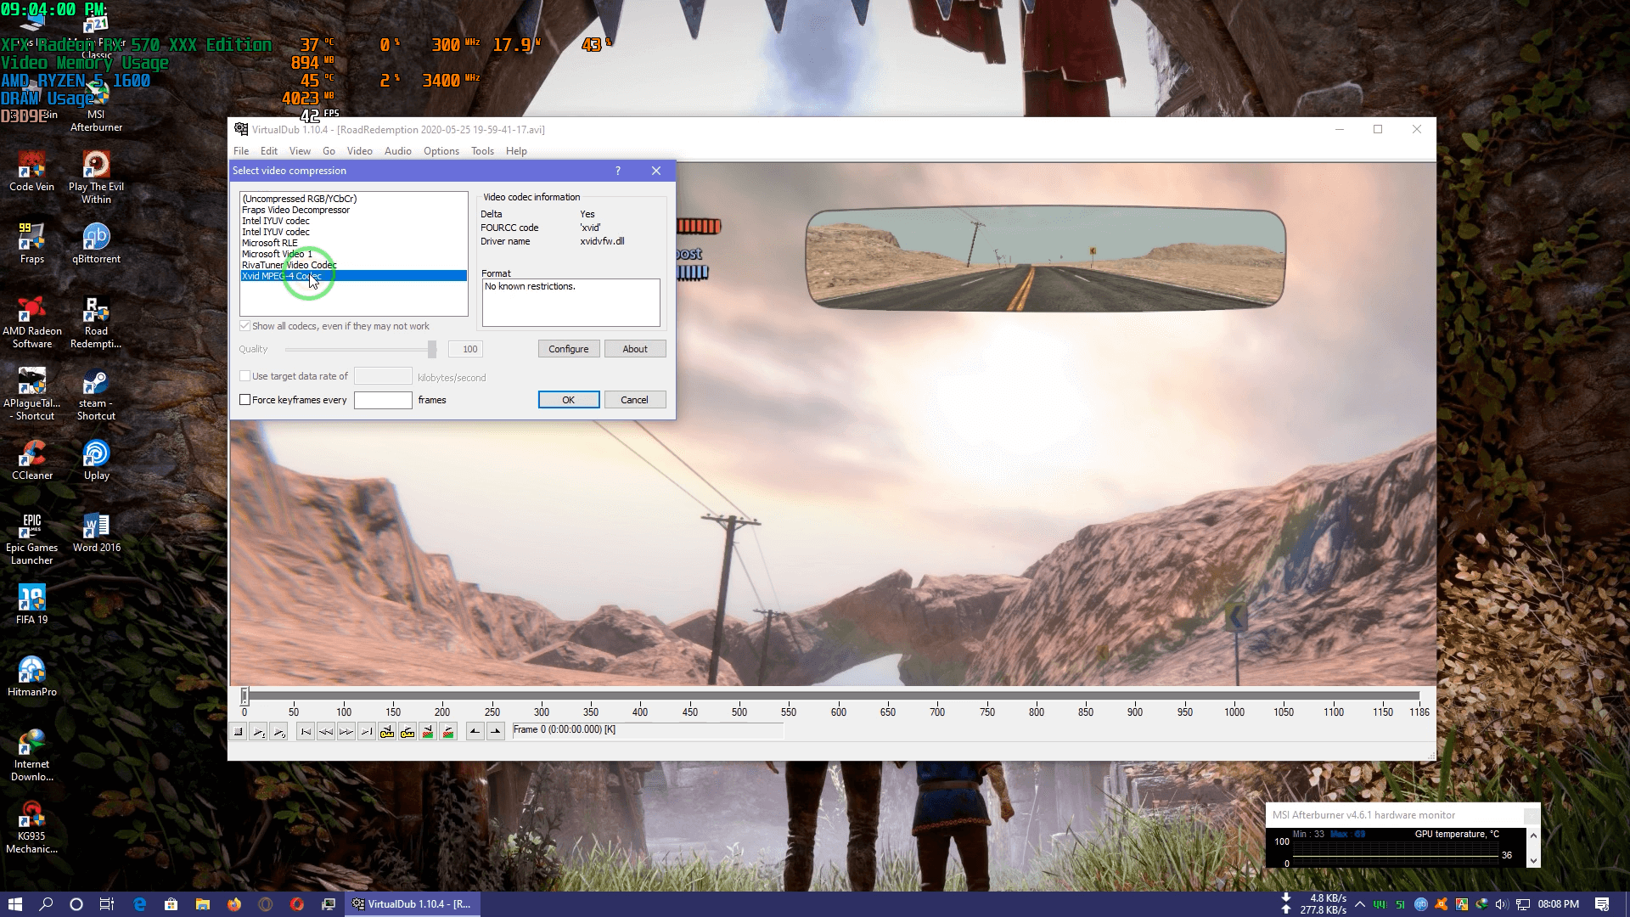Screen dimensions: 1630x917
Task: Scan forward for scene change
Action: [448, 732]
